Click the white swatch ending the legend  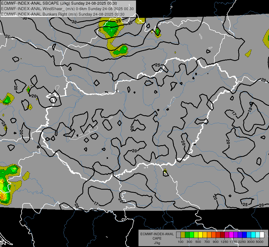click(x=262, y=235)
